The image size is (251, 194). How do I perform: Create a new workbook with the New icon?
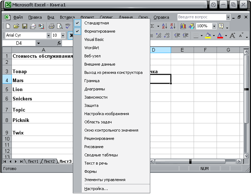8,26
